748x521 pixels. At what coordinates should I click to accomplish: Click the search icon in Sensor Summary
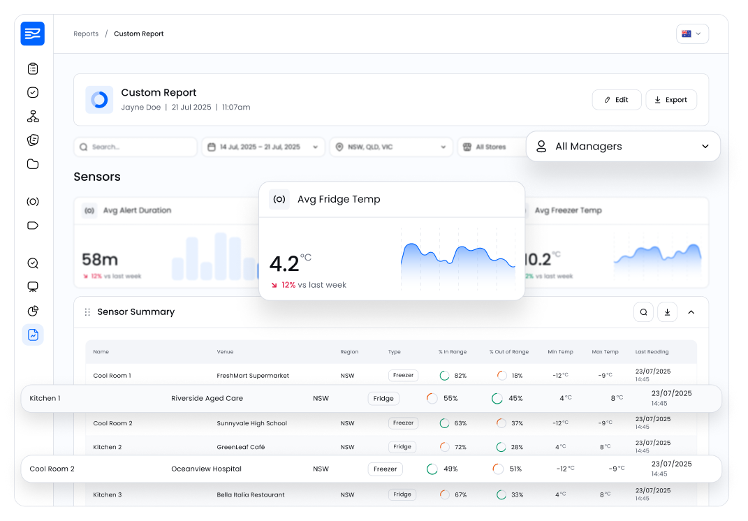pyautogui.click(x=643, y=312)
